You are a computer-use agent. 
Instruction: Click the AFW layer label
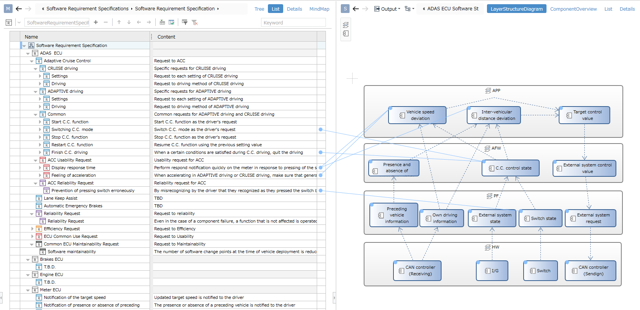point(493,148)
